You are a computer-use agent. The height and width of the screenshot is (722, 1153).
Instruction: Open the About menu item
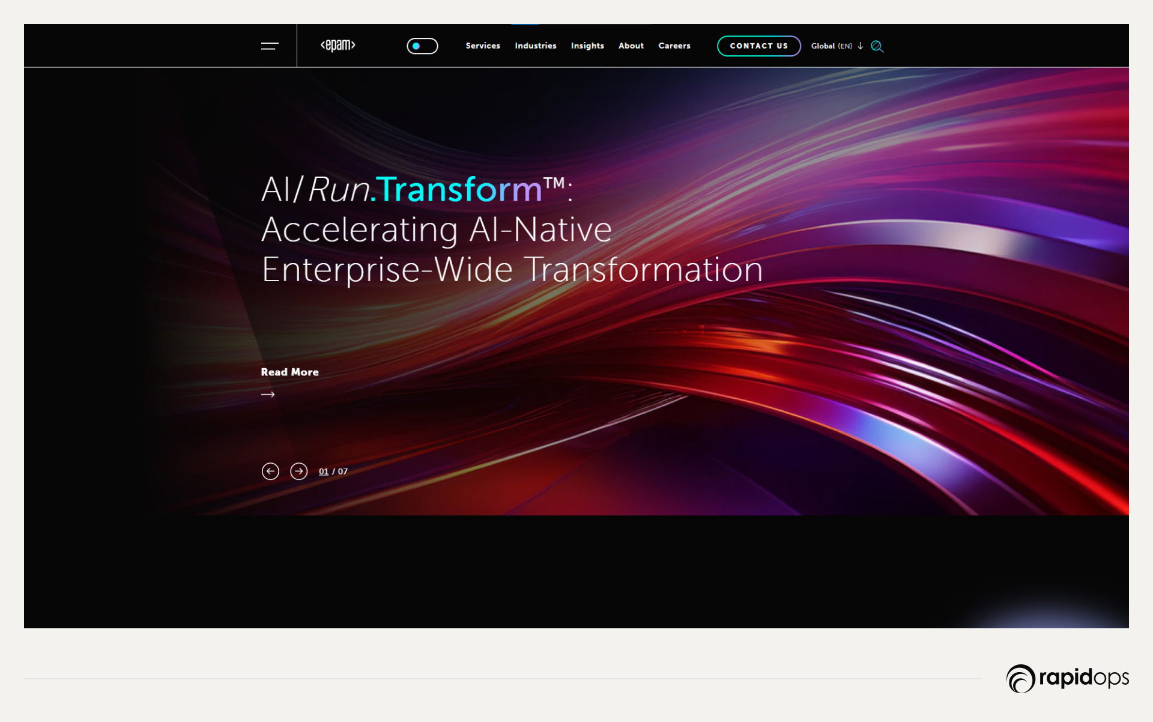tap(631, 46)
